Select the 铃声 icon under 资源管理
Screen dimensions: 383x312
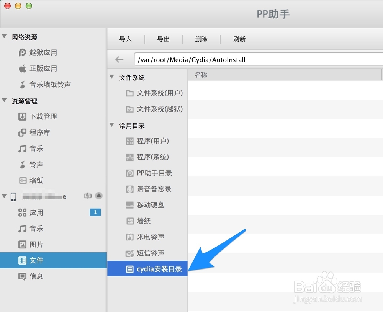(22, 165)
